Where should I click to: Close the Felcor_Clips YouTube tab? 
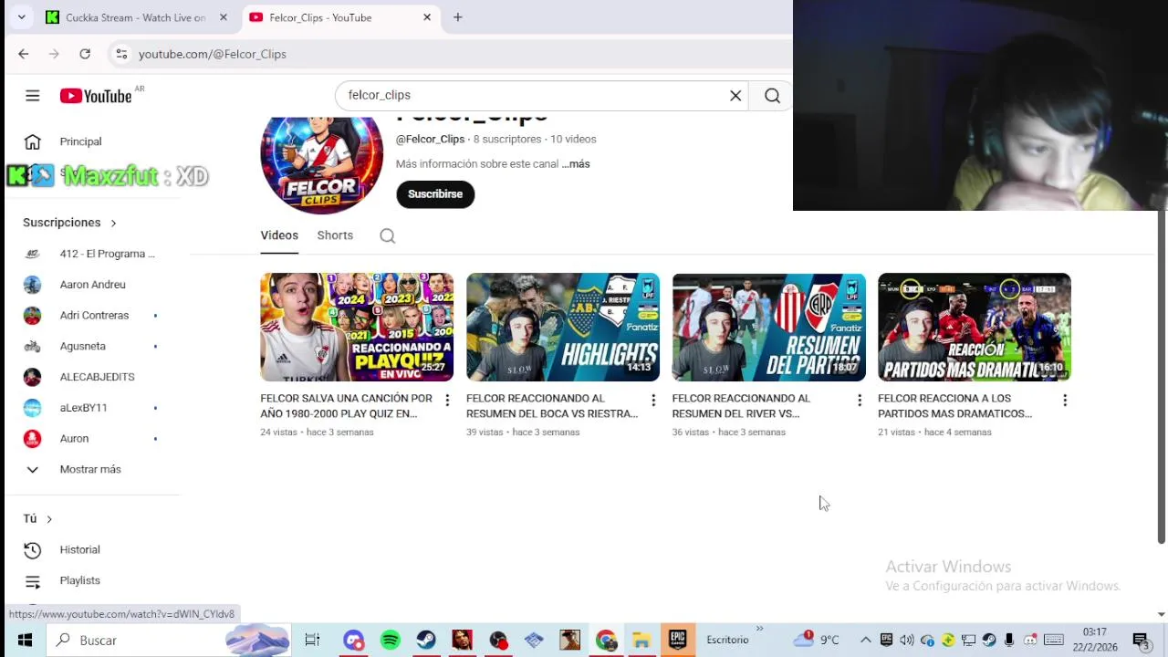[427, 17]
